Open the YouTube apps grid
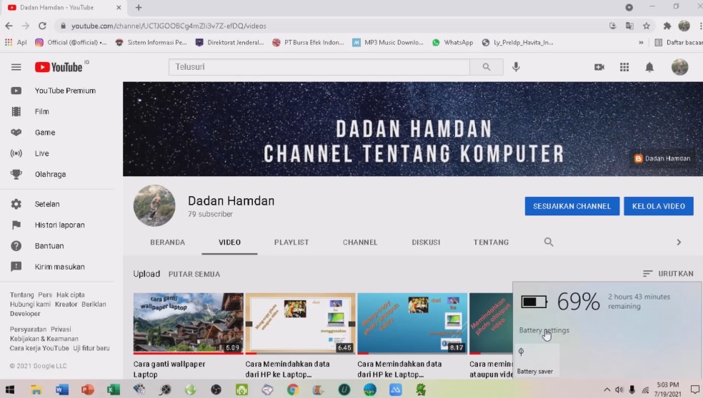Viewport: 703px width, 398px height. tap(624, 67)
